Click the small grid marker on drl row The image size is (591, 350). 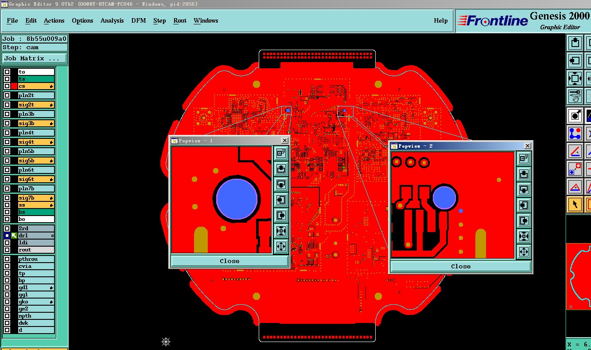tap(52, 236)
